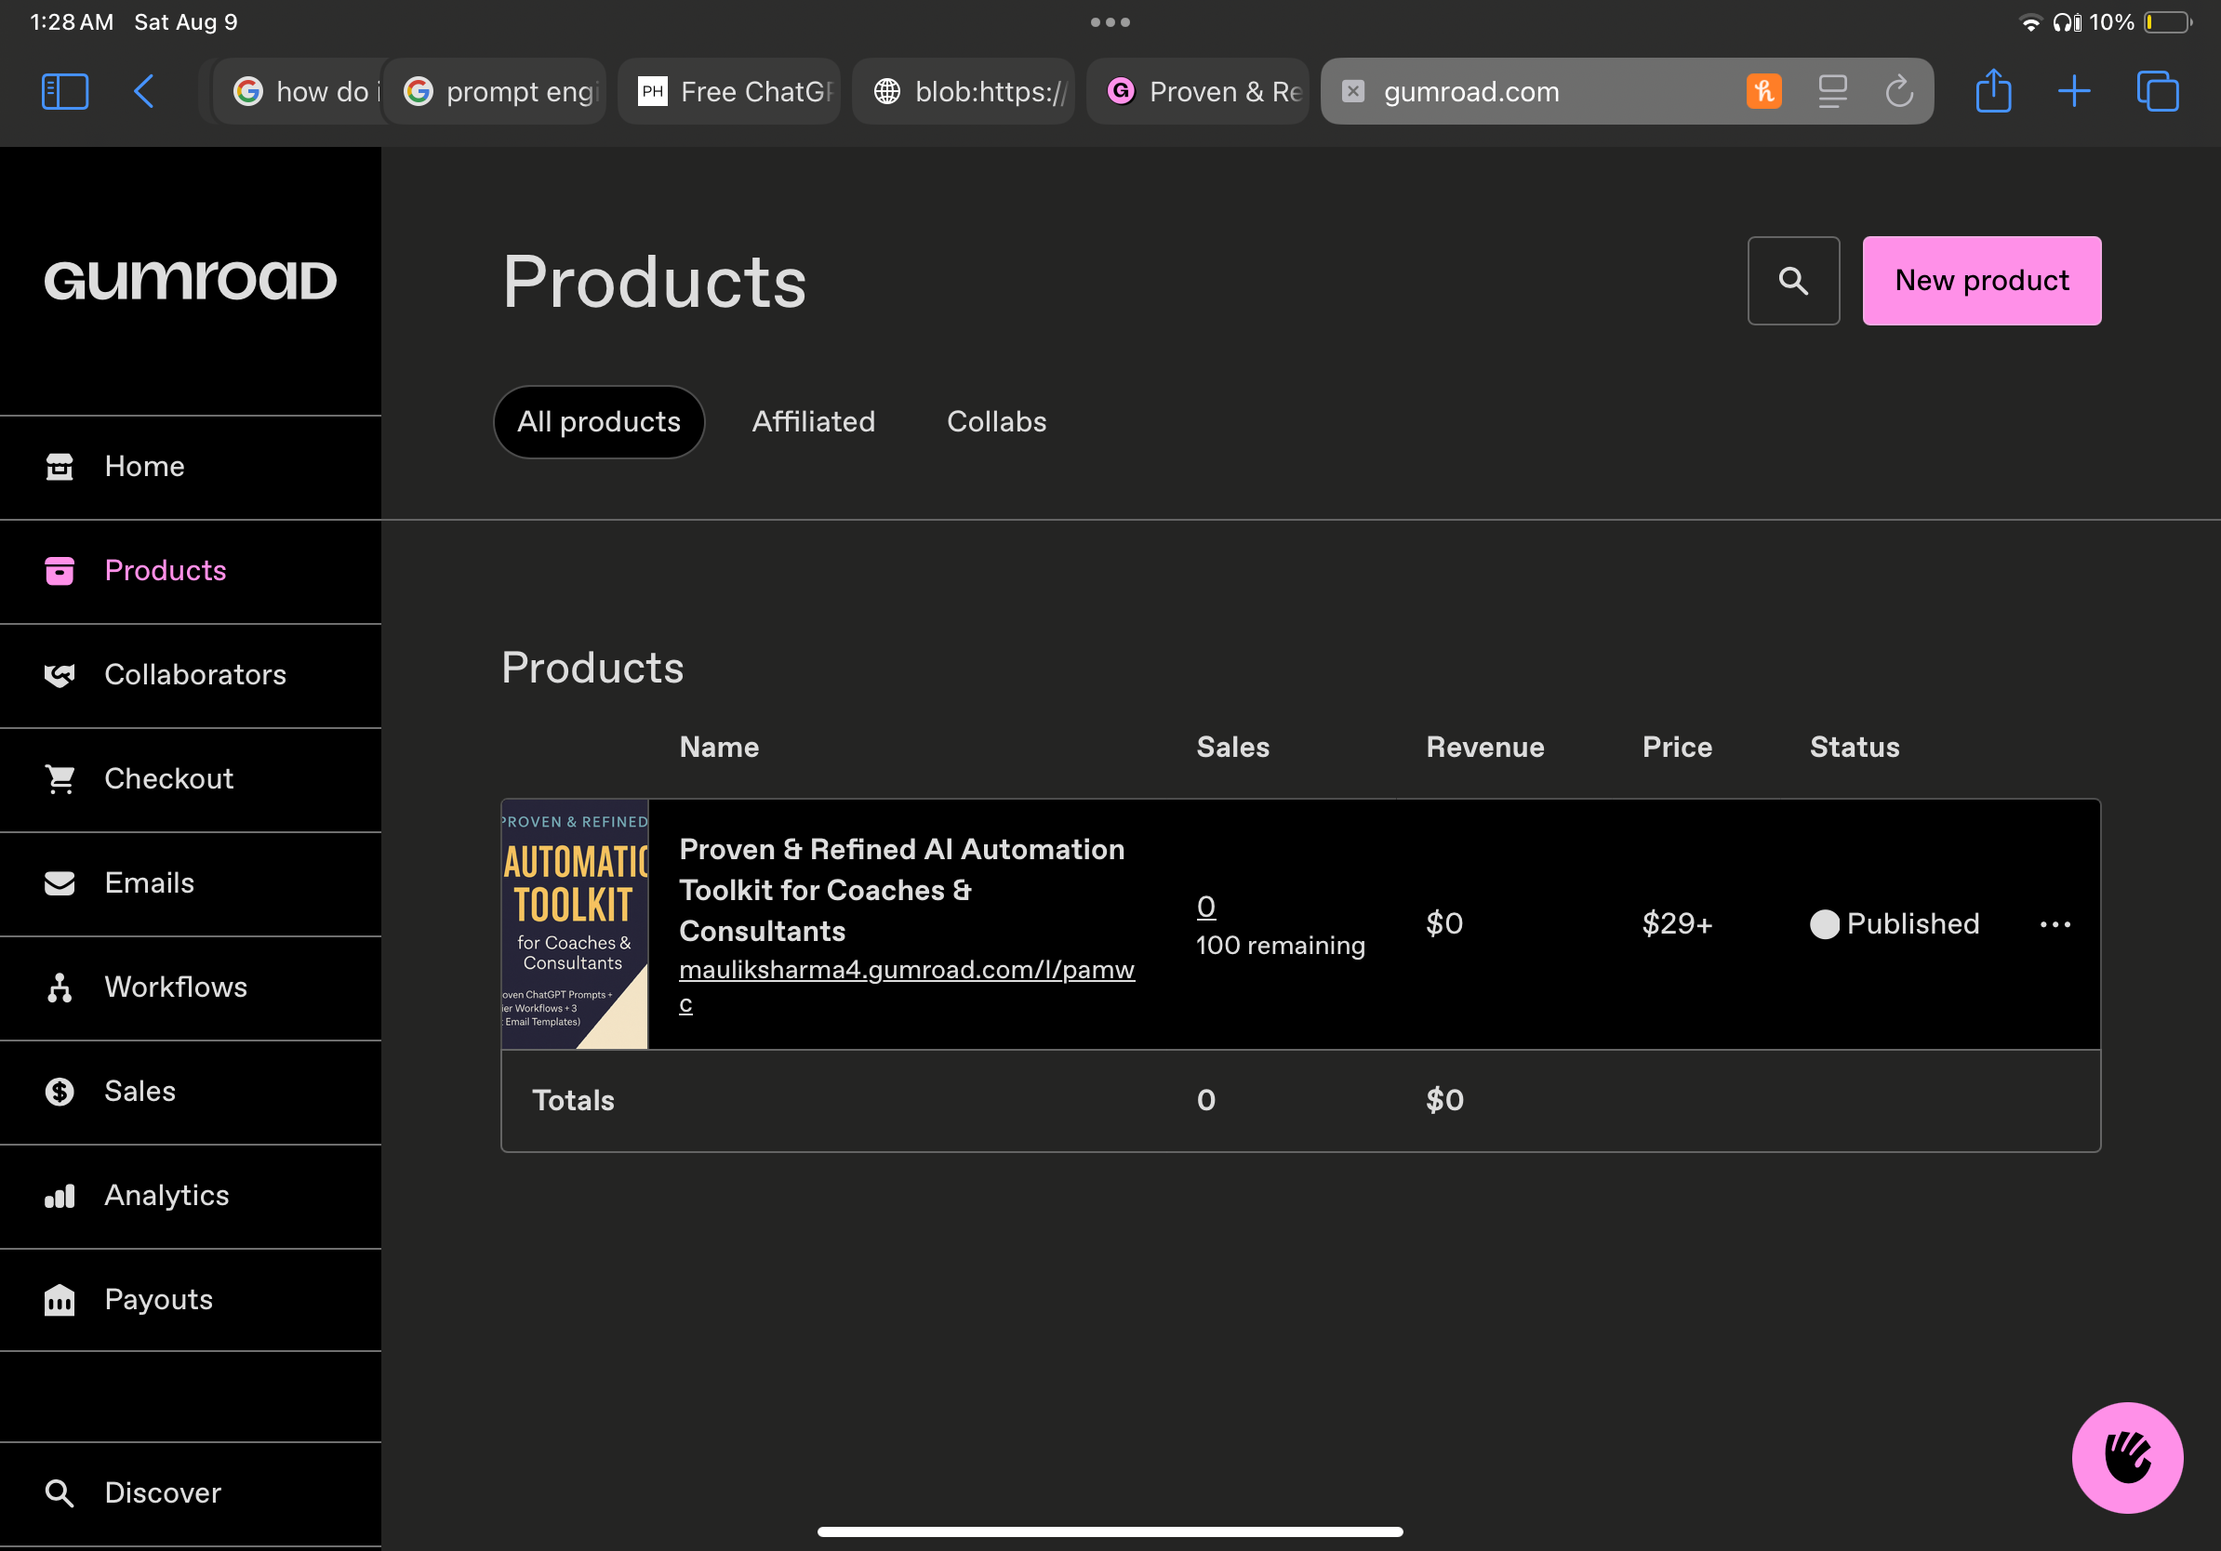Image resolution: width=2221 pixels, height=1551 pixels.
Task: Click the Status column header
Action: click(1855, 748)
